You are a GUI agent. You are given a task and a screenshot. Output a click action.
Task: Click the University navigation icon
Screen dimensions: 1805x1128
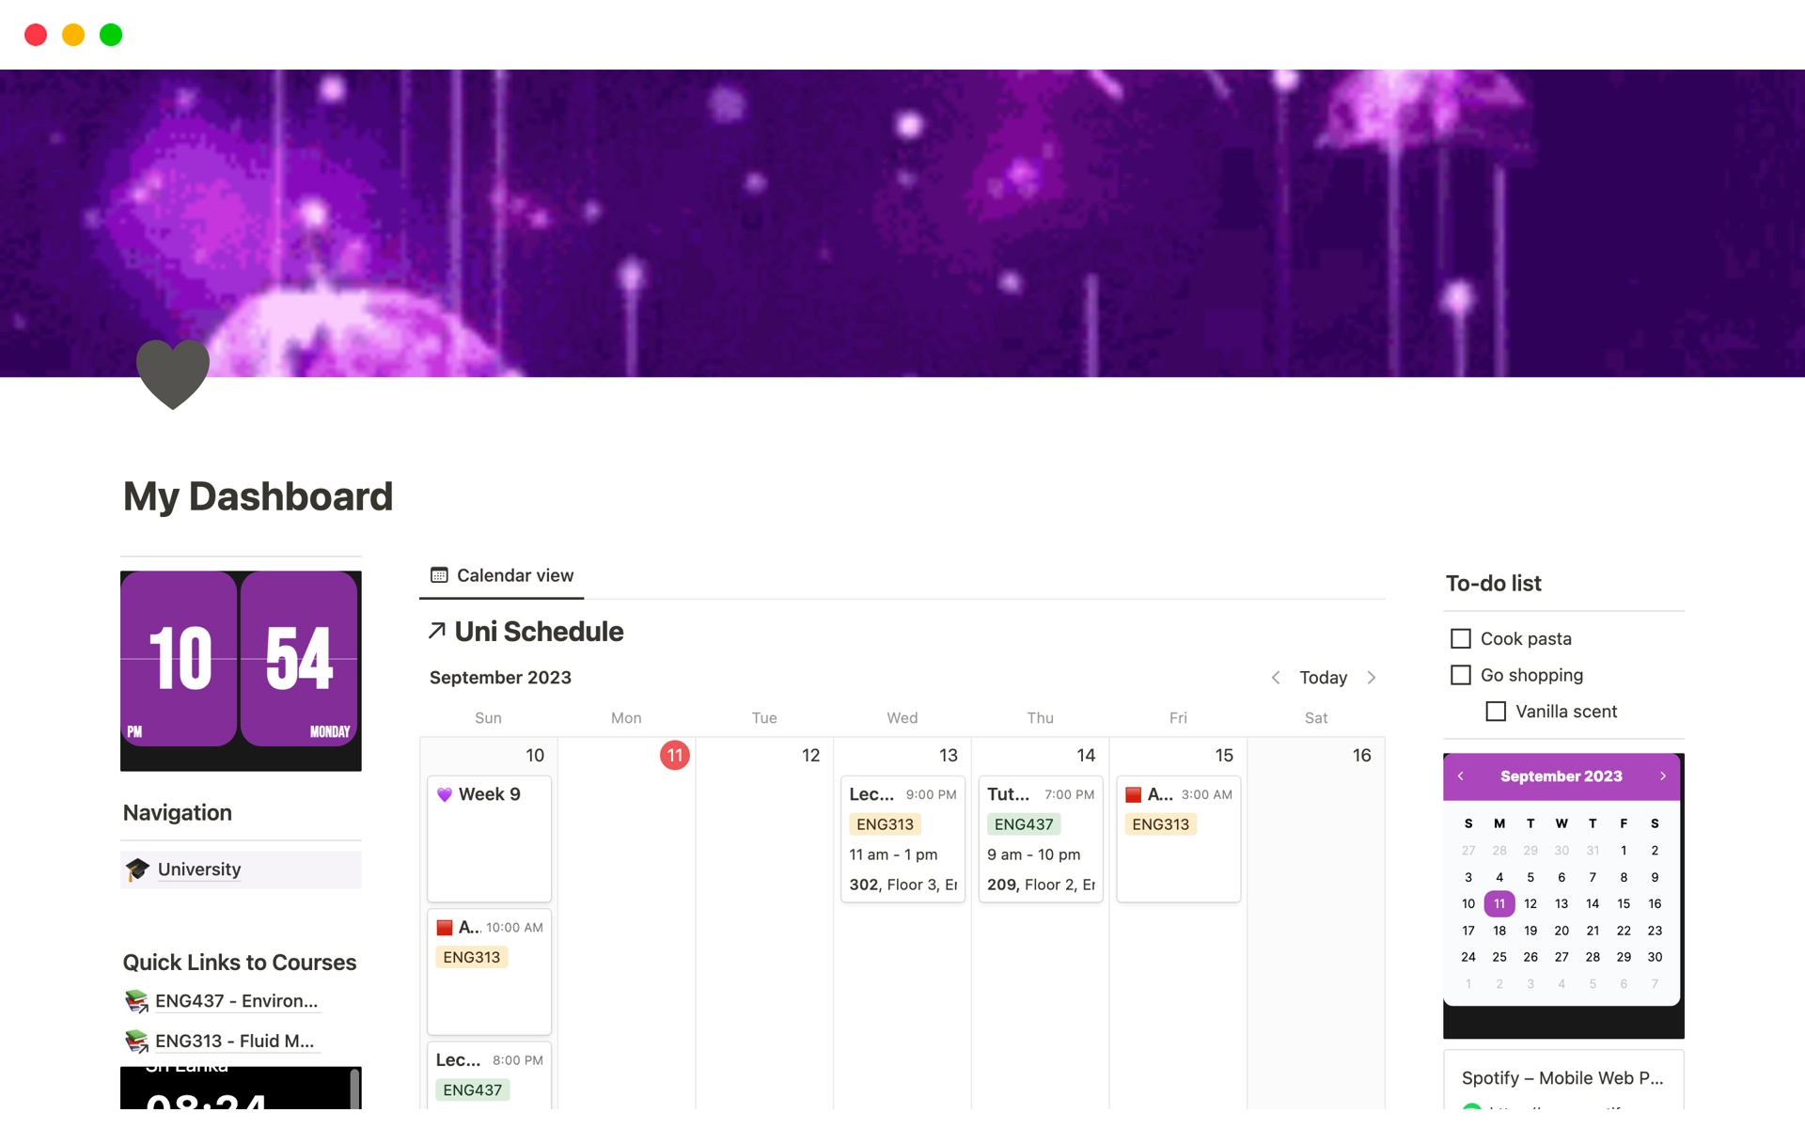140,869
